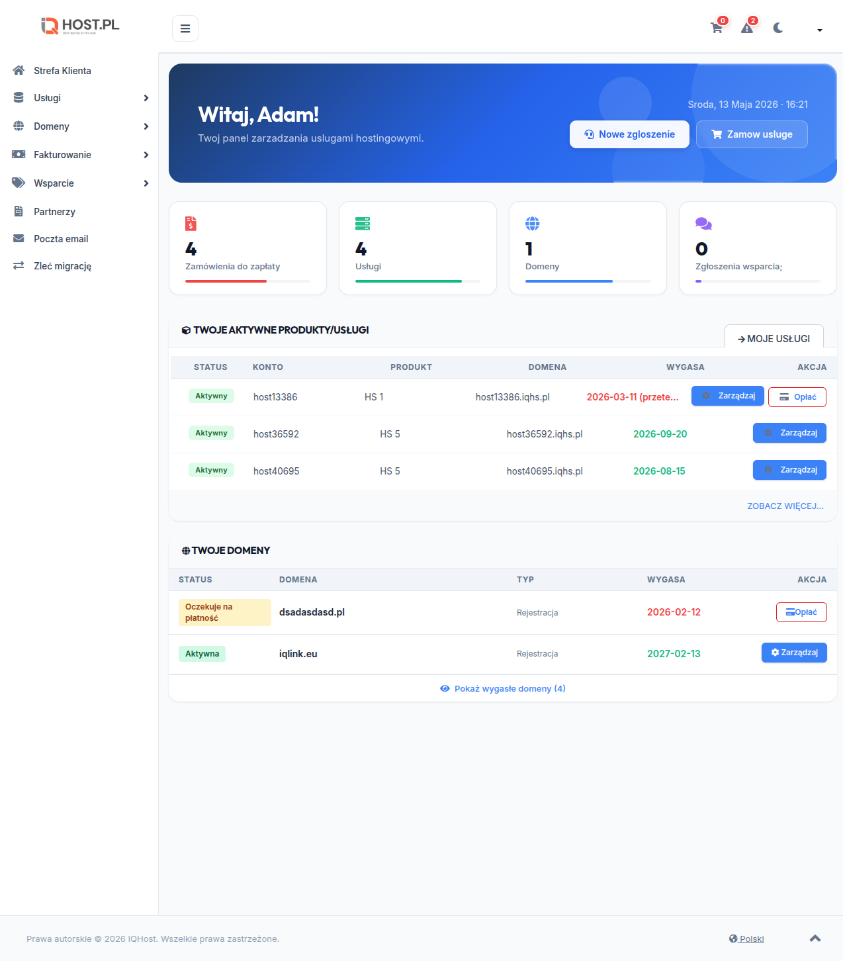Open Strefa Klienta menu item
The height and width of the screenshot is (961, 843).
click(63, 71)
